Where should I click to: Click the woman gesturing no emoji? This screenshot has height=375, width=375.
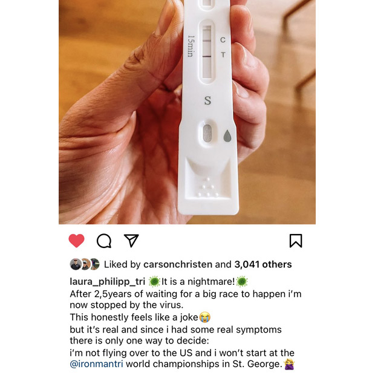[x=289, y=364]
